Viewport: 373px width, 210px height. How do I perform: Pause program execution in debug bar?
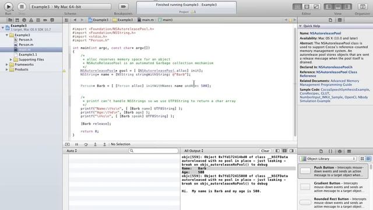point(76,144)
